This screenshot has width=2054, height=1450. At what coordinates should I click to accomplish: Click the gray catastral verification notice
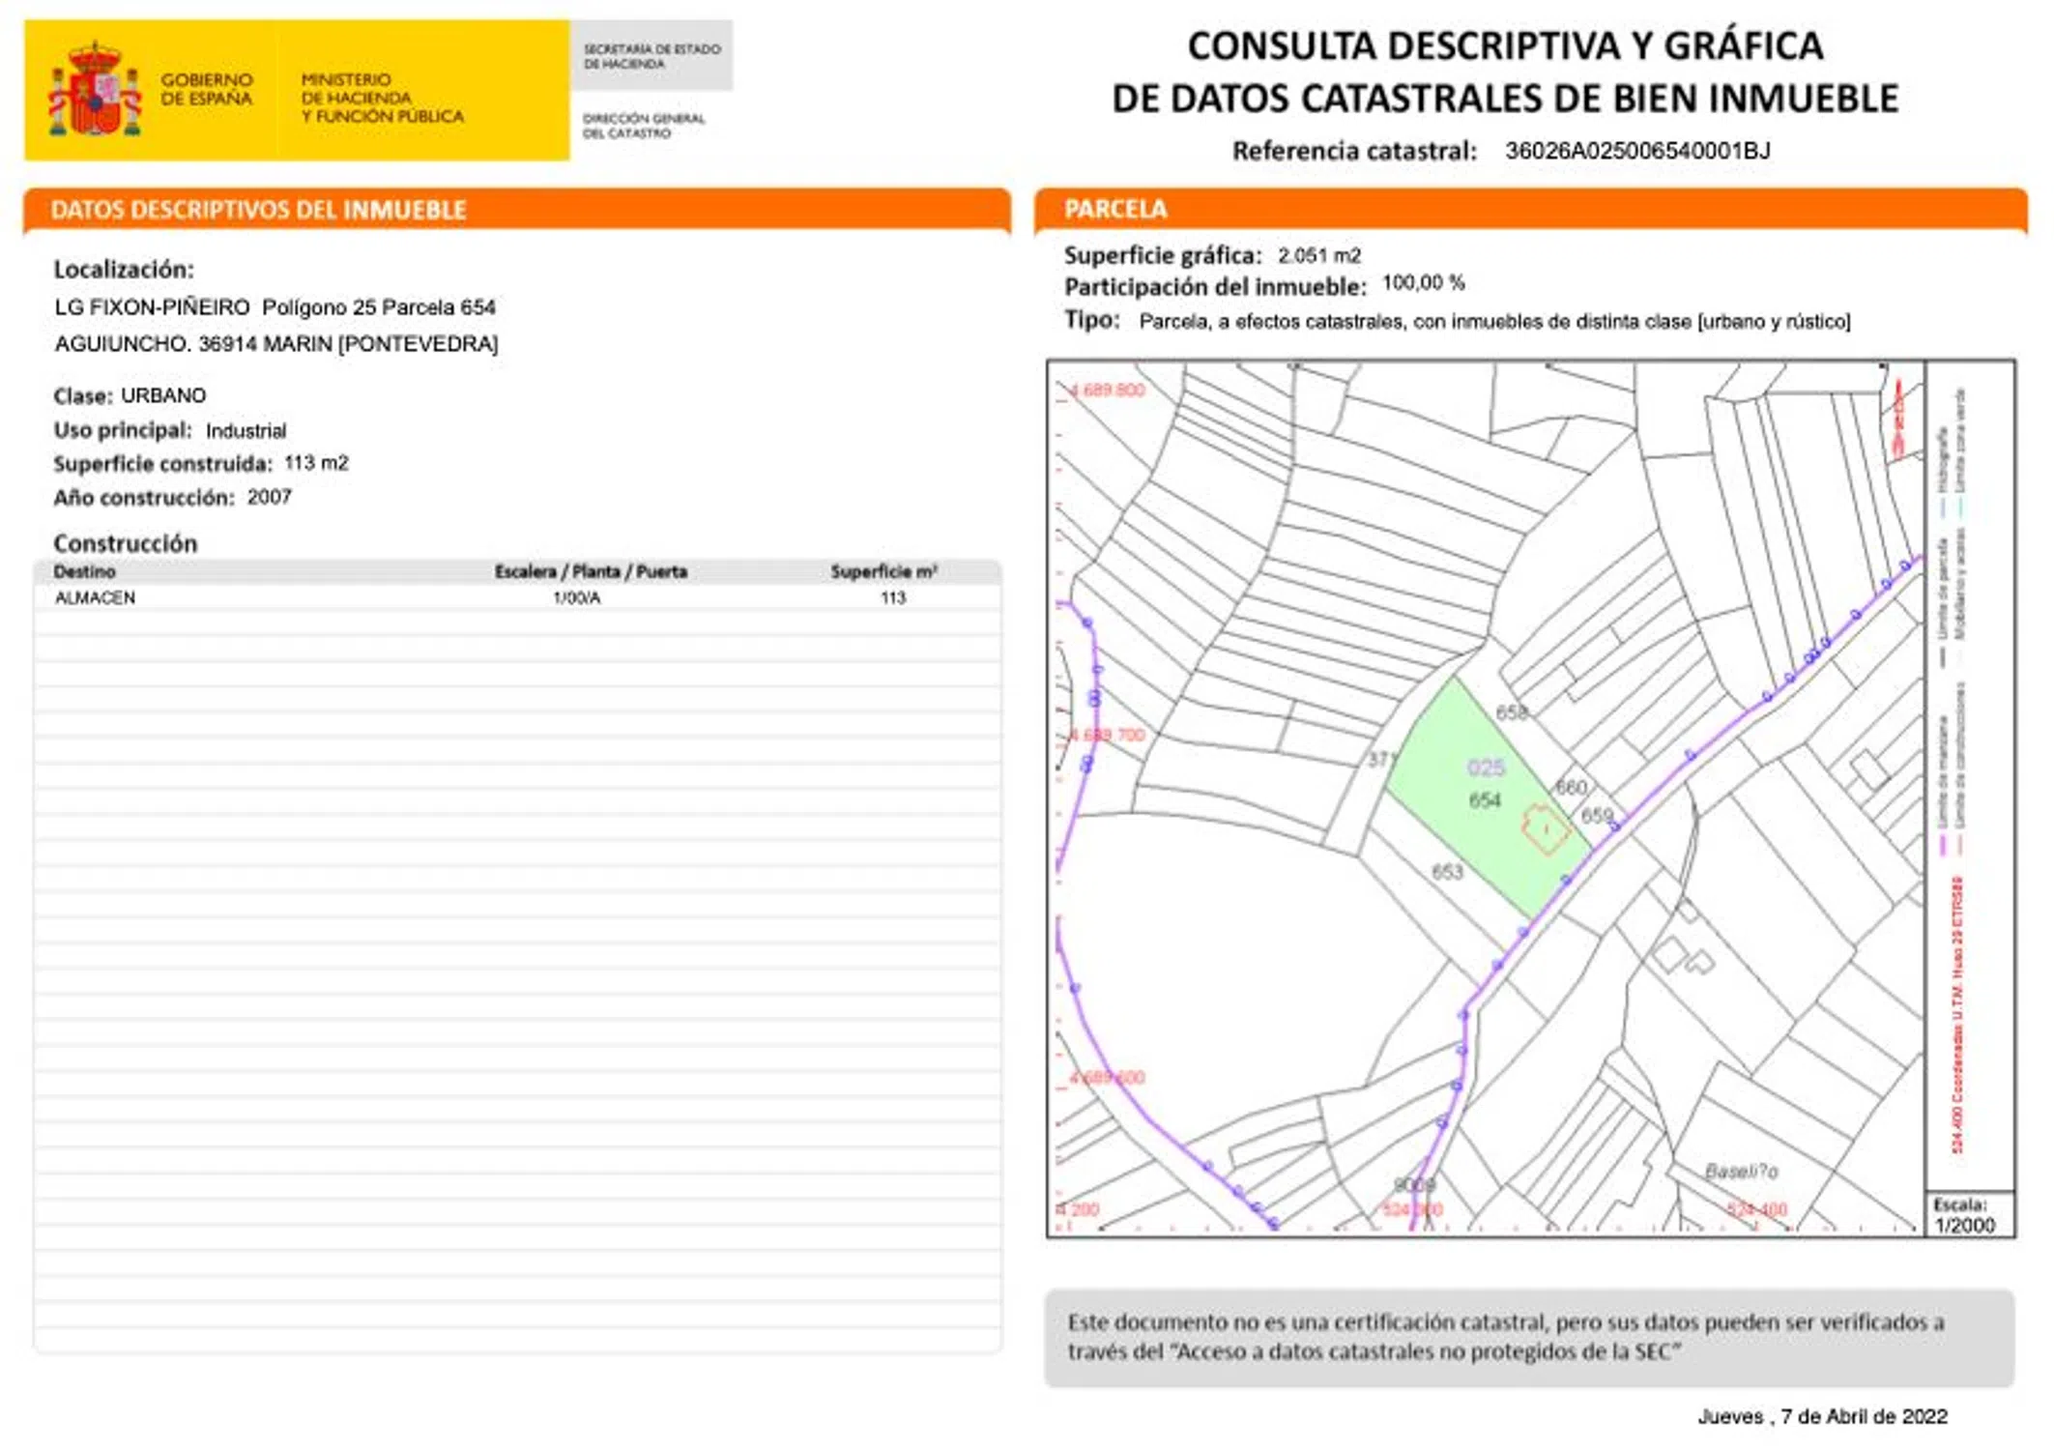[x=1529, y=1338]
